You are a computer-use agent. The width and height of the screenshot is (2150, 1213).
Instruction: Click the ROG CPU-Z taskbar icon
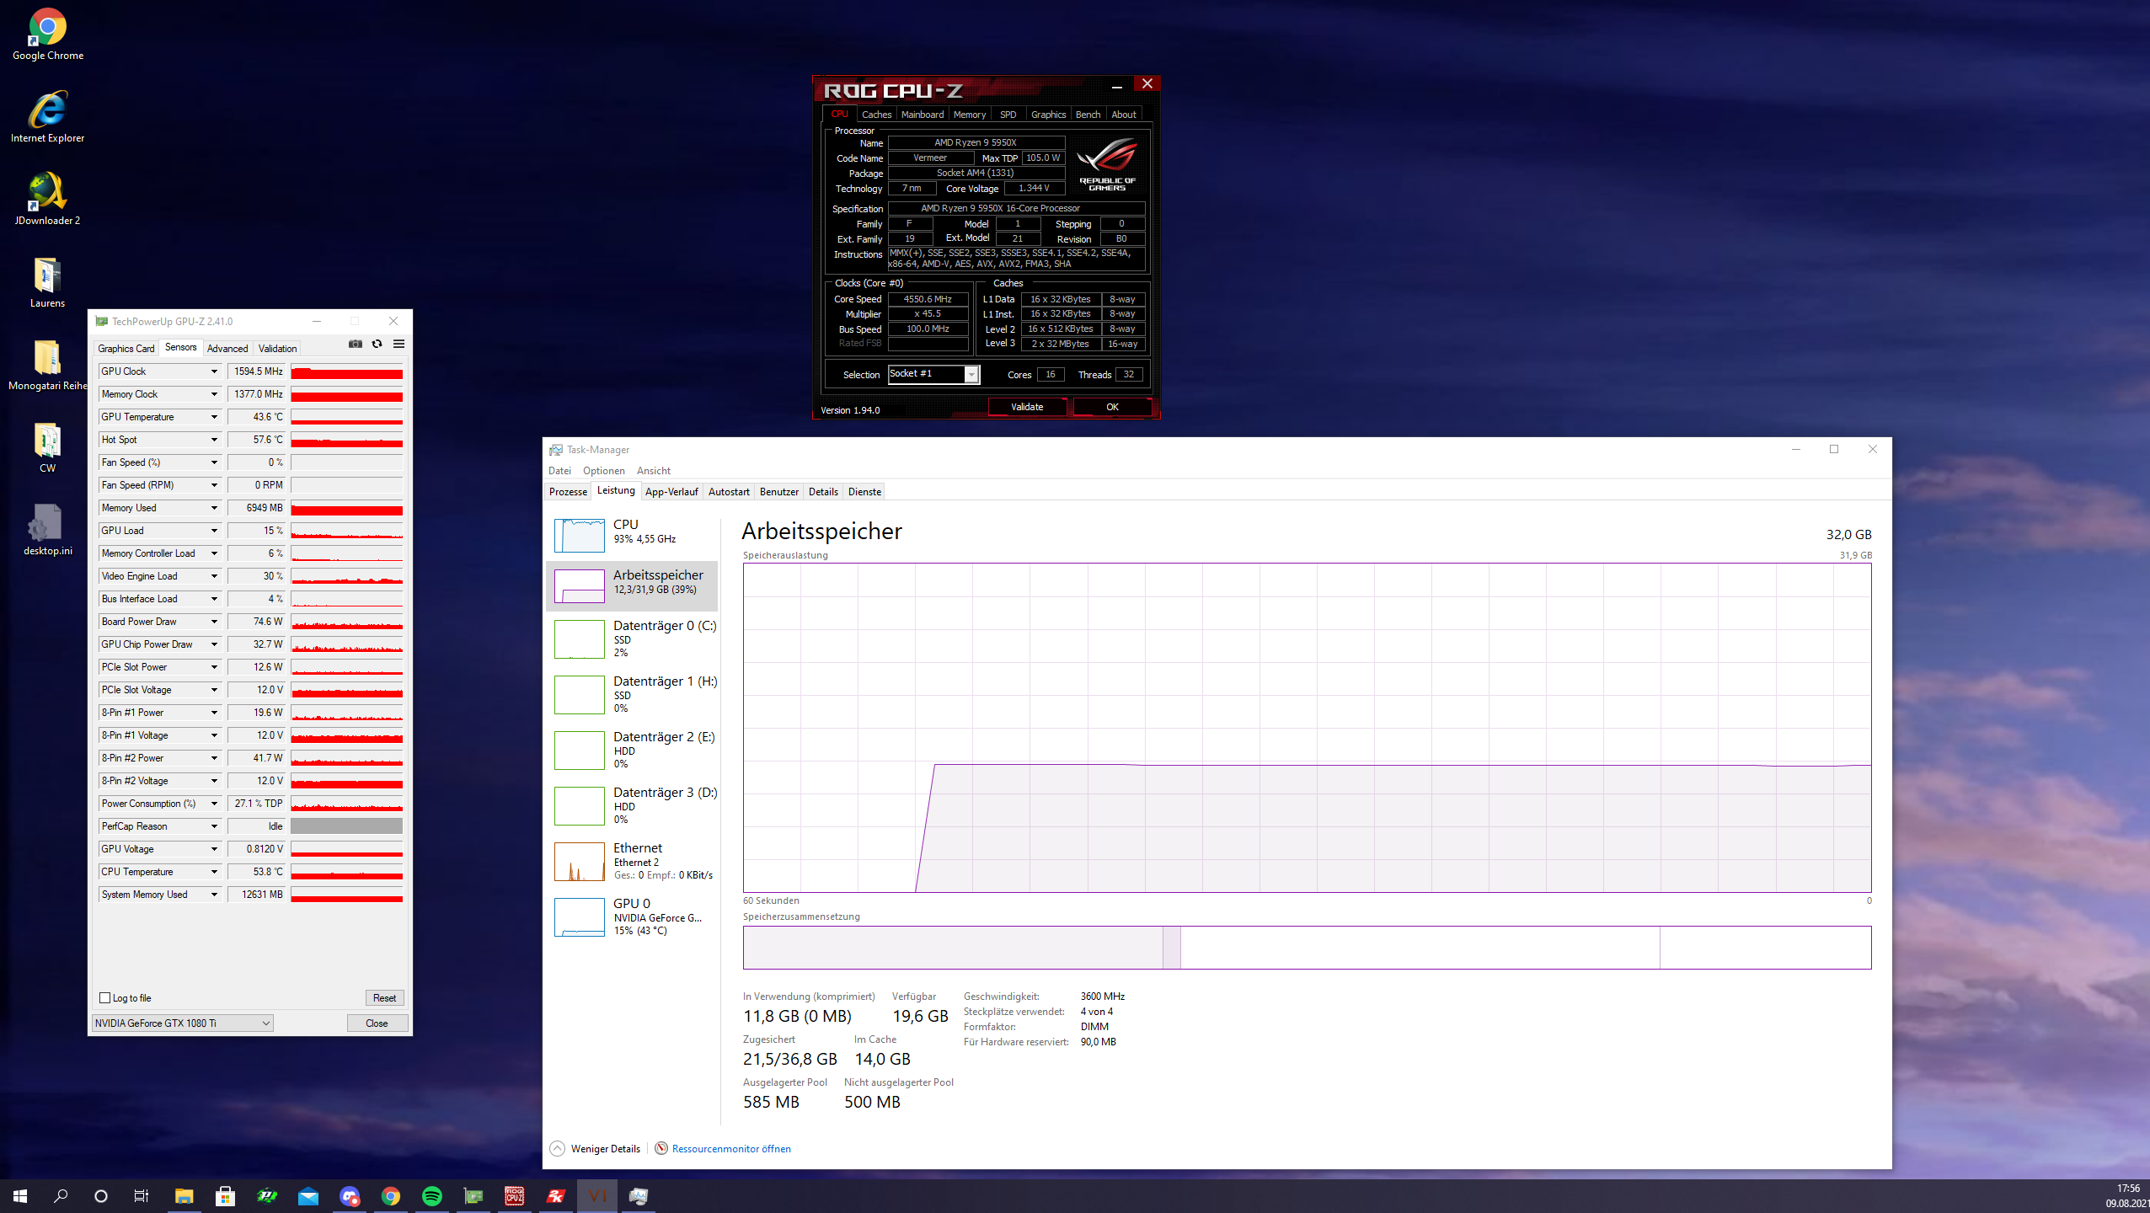pos(515,1196)
